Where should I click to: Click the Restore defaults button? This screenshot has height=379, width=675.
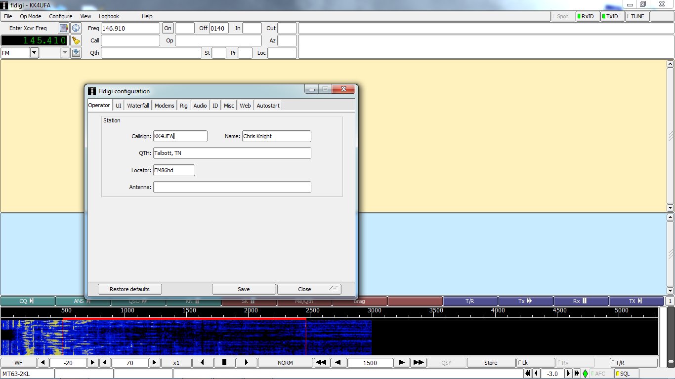(129, 289)
